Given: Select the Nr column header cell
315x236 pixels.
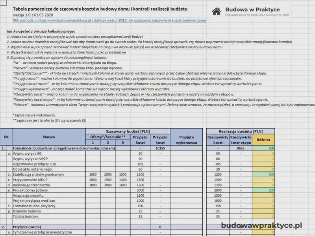Looking at the screenshot, I should pos(6,137).
